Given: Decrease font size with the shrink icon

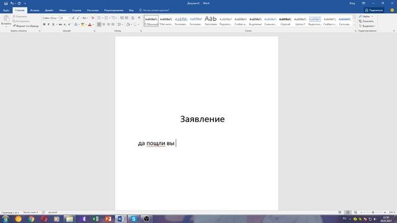Looking at the screenshot, I should click(78, 18).
